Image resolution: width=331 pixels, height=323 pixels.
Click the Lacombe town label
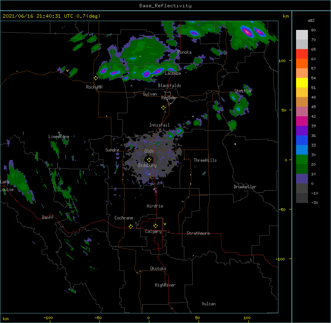coord(173,73)
